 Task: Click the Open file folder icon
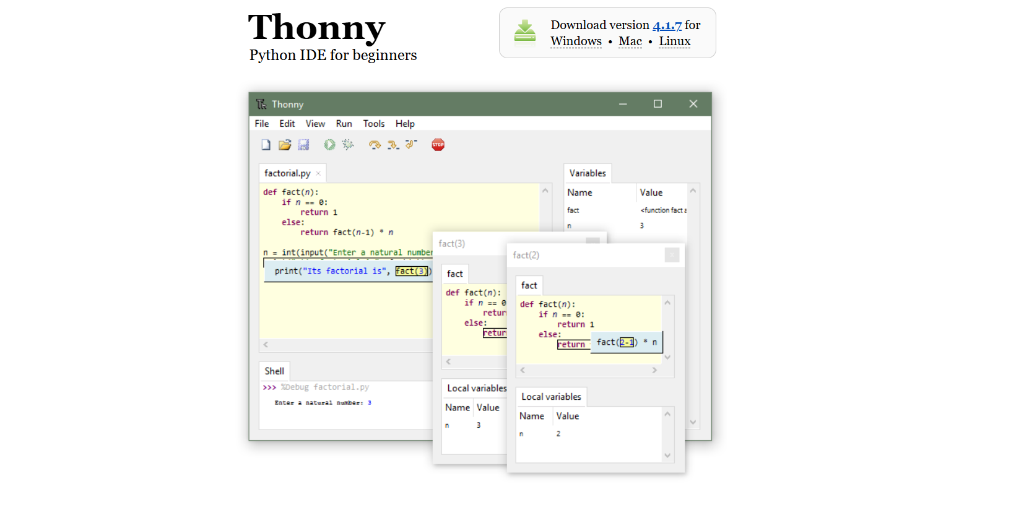pos(285,145)
